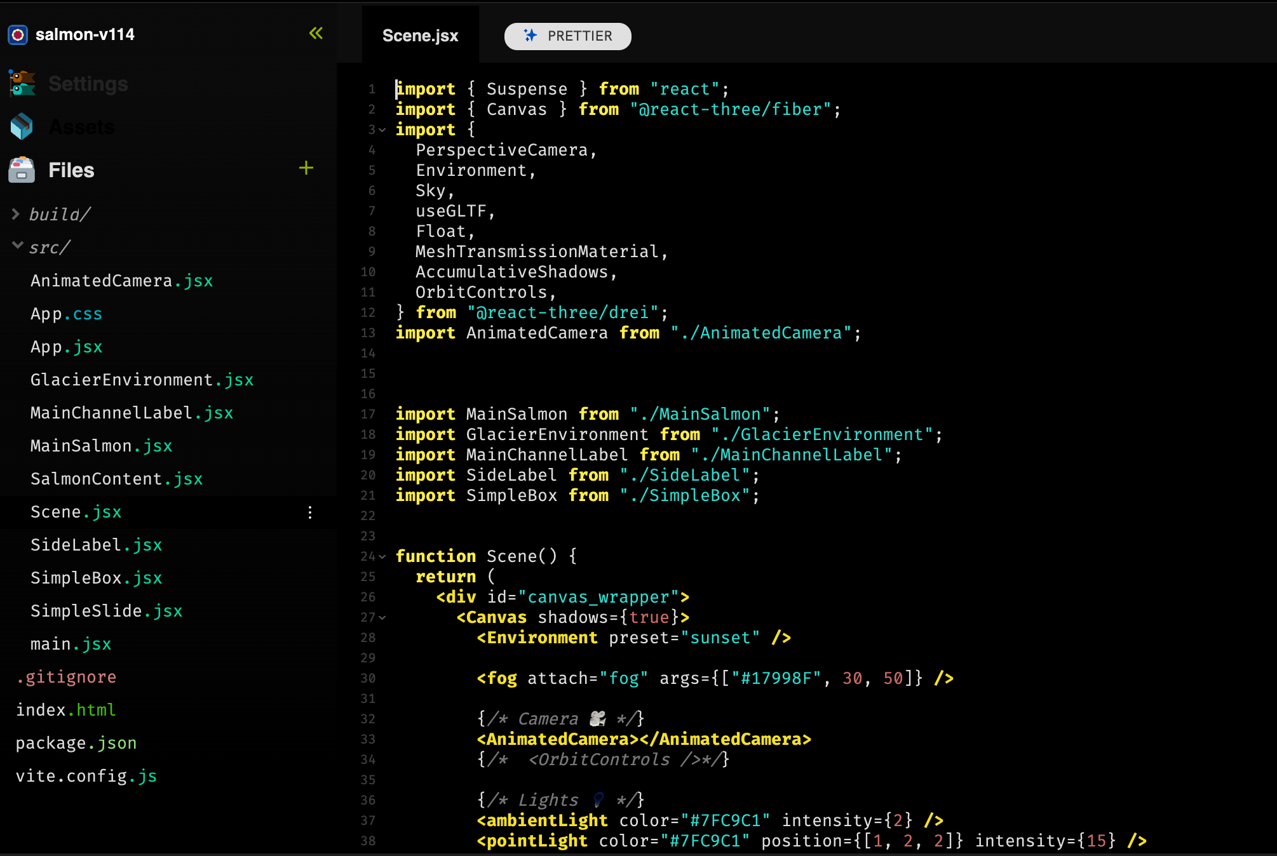Screen dimensions: 1277x856
Task: Click the salmon-v114 project logo icon
Action: [x=18, y=35]
